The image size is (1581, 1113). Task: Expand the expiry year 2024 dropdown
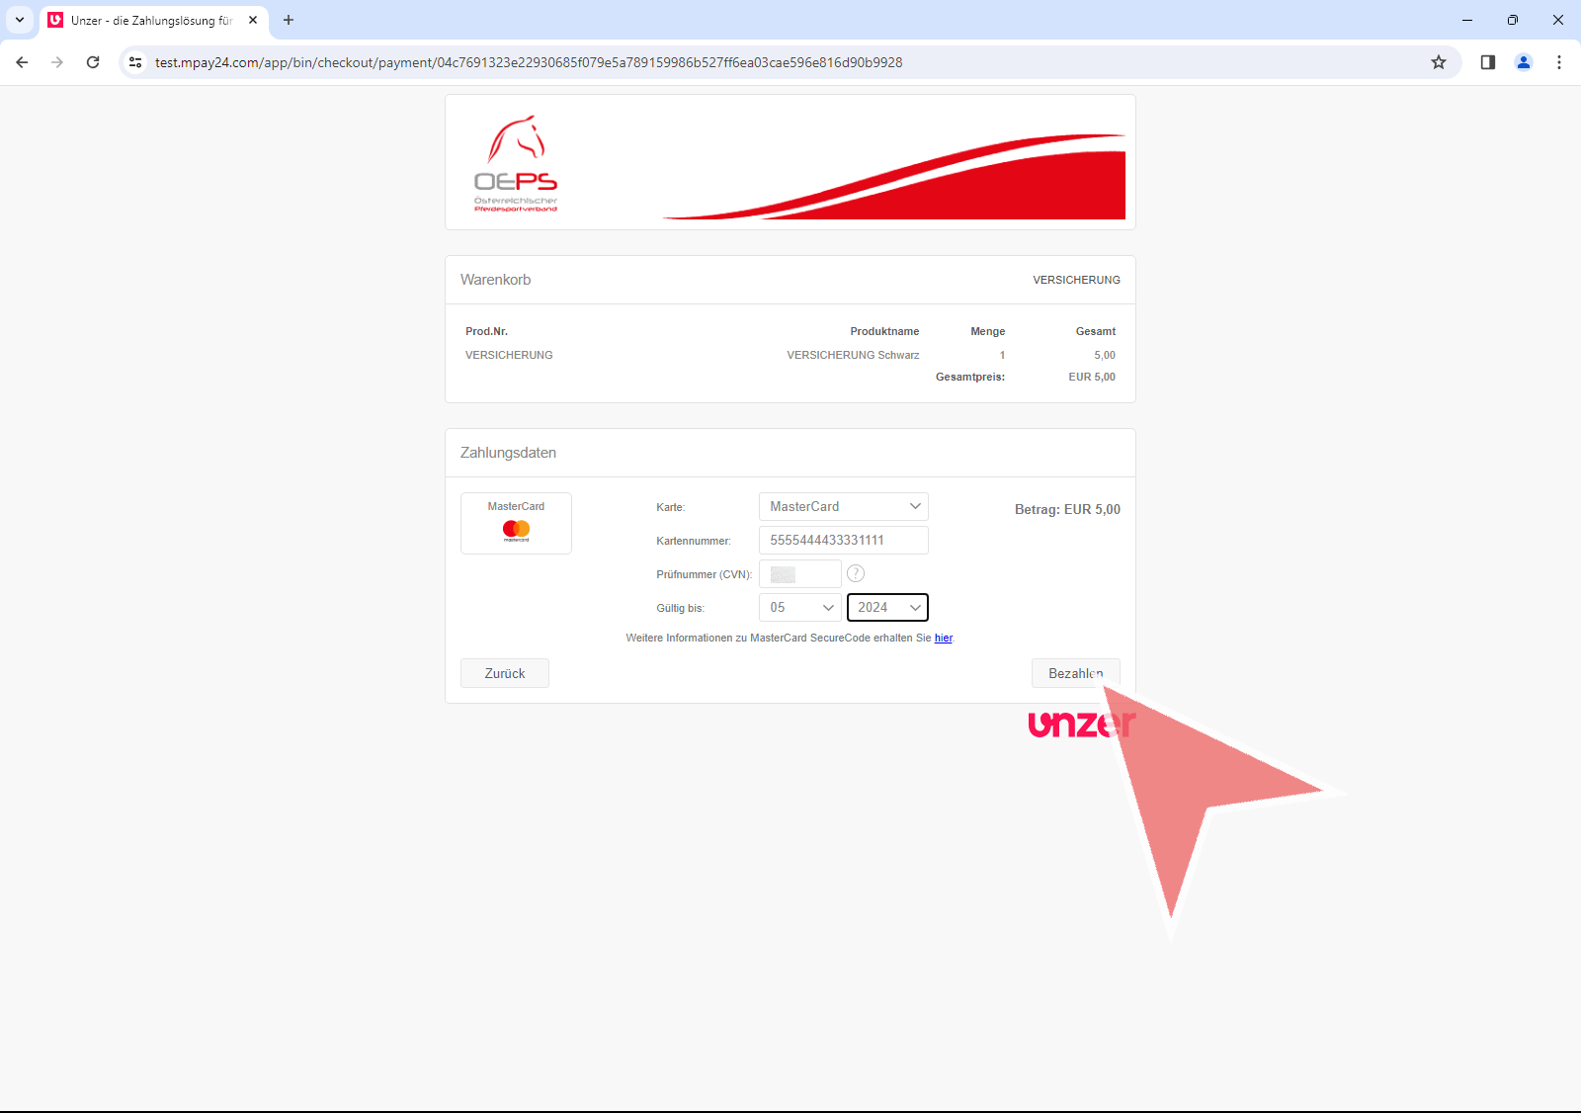pyautogui.click(x=887, y=607)
